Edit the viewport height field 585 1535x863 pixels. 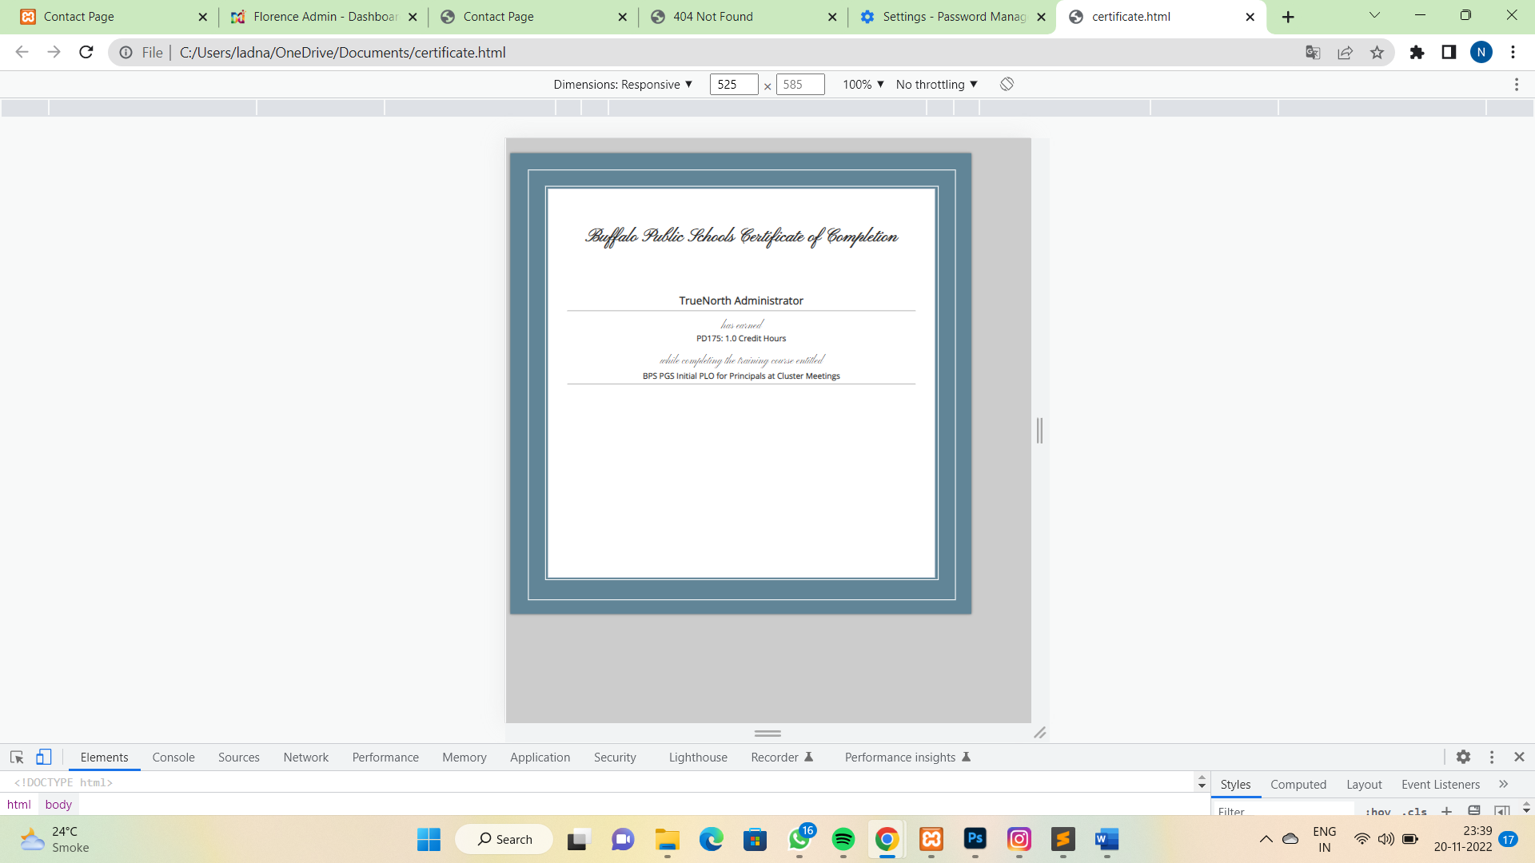point(800,84)
